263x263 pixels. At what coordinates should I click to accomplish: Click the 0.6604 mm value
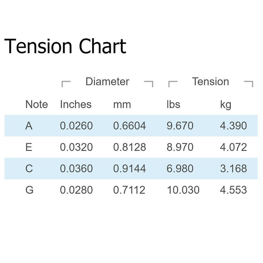click(x=130, y=126)
